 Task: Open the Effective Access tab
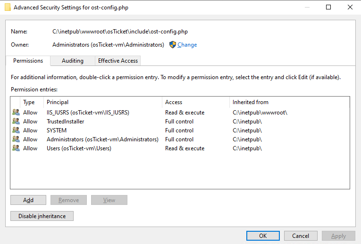coord(118,61)
